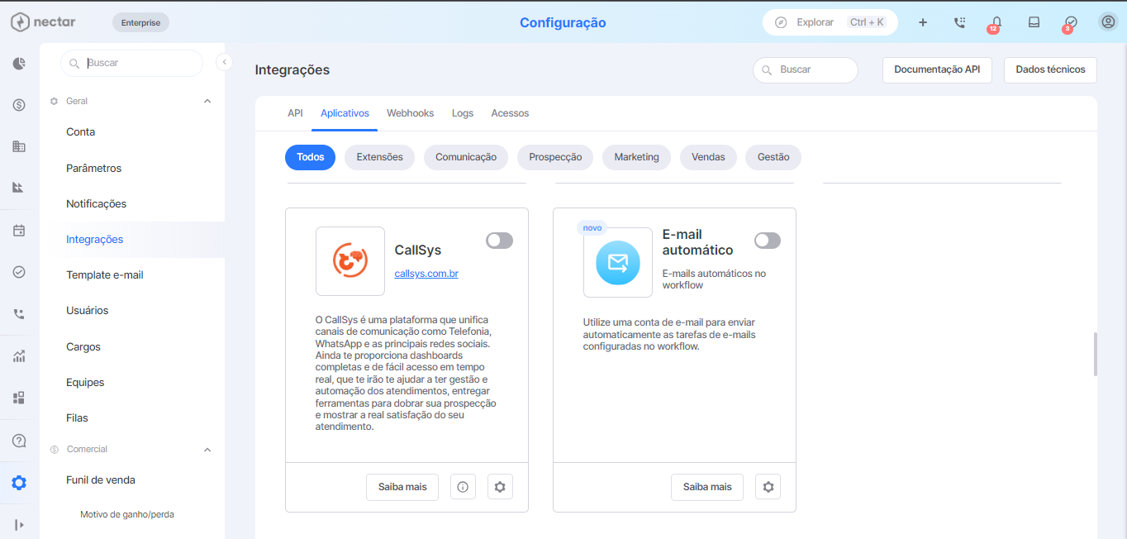Viewport: 1127px width, 539px height.
Task: Open the tasks check icon with 3 badge
Action: click(1071, 23)
